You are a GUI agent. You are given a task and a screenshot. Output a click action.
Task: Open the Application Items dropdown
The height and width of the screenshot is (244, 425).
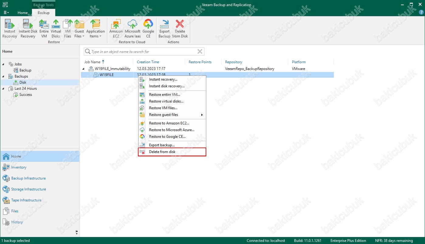95,33
